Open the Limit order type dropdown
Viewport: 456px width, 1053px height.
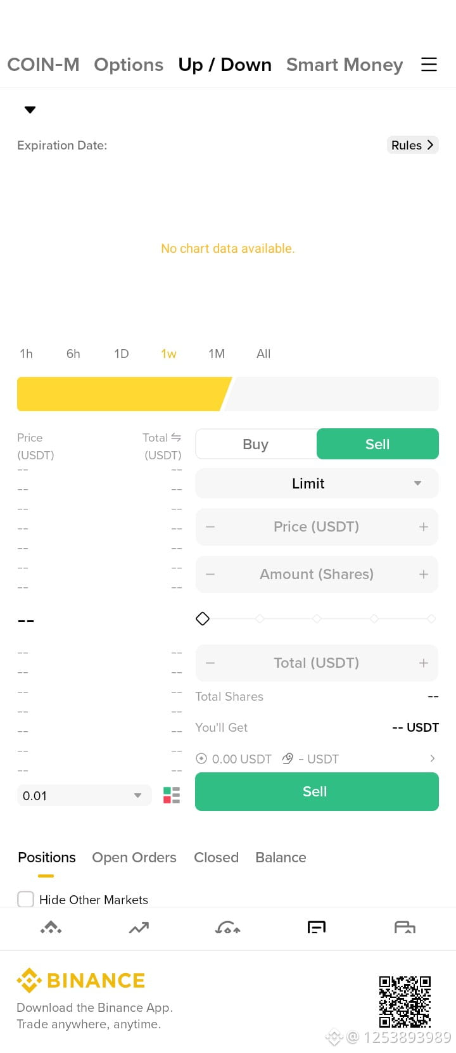pyautogui.click(x=317, y=483)
